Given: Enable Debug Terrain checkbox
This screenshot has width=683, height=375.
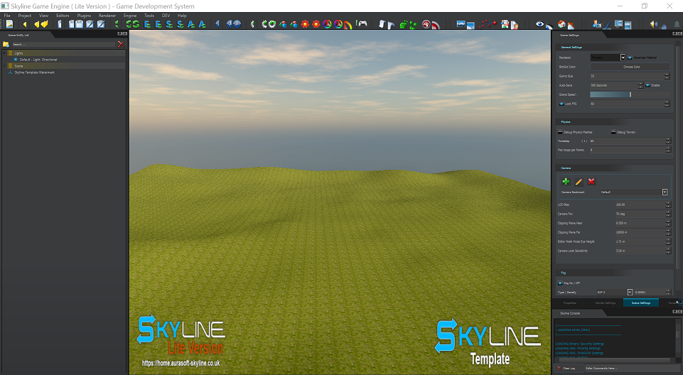Looking at the screenshot, I should click(613, 132).
